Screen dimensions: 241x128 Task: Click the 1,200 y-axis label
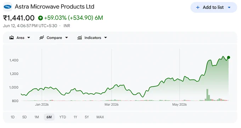point(14,74)
